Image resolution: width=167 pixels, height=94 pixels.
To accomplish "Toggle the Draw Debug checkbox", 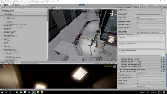I will point(137,84).
